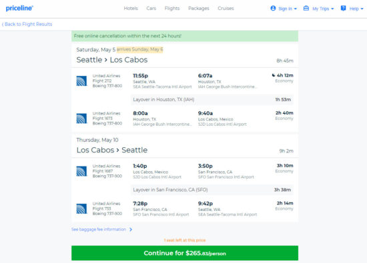Go to the Flights section

(x=172, y=9)
